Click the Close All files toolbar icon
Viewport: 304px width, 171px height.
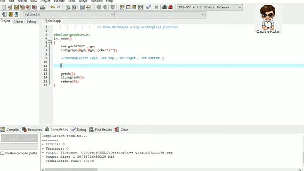point(34,7)
